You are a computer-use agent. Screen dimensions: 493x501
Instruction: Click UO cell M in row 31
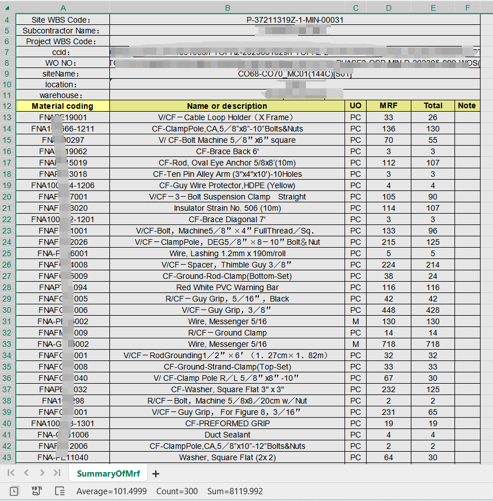(356, 321)
